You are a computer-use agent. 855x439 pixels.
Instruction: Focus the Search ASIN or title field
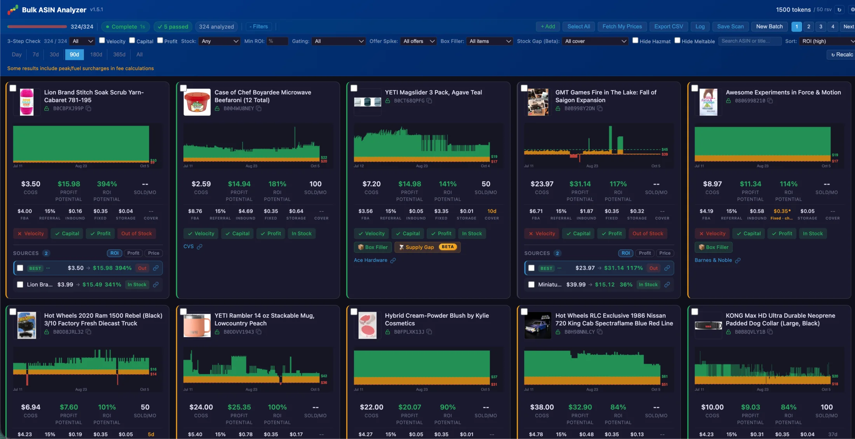(x=750, y=41)
